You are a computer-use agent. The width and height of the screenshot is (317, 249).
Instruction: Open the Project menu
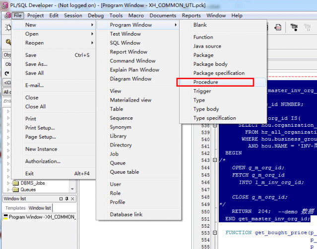click(35, 15)
